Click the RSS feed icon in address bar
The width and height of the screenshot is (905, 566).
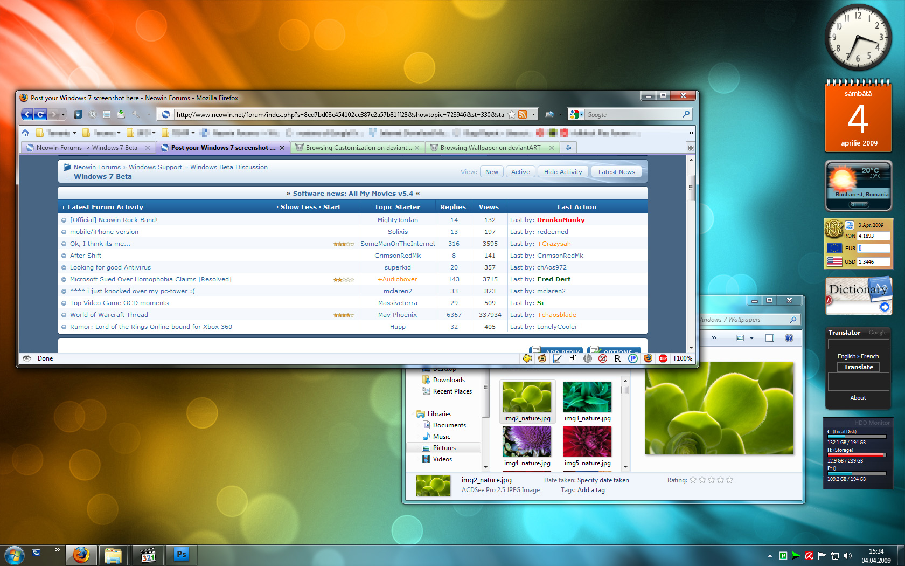(x=523, y=114)
